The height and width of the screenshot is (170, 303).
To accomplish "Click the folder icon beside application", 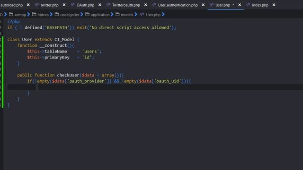I will (x=87, y=14).
